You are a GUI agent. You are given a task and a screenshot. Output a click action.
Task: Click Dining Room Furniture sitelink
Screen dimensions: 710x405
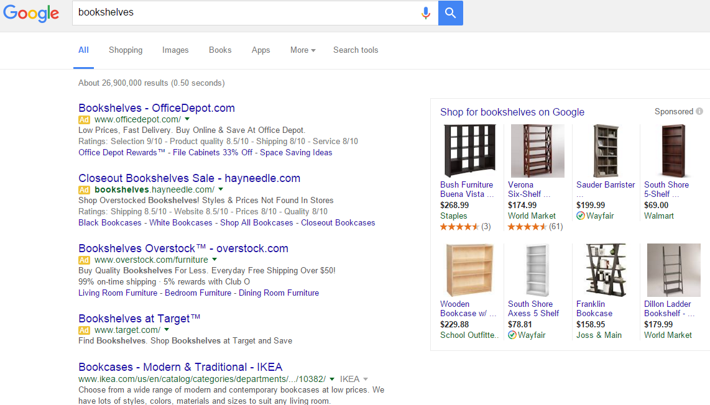279,293
